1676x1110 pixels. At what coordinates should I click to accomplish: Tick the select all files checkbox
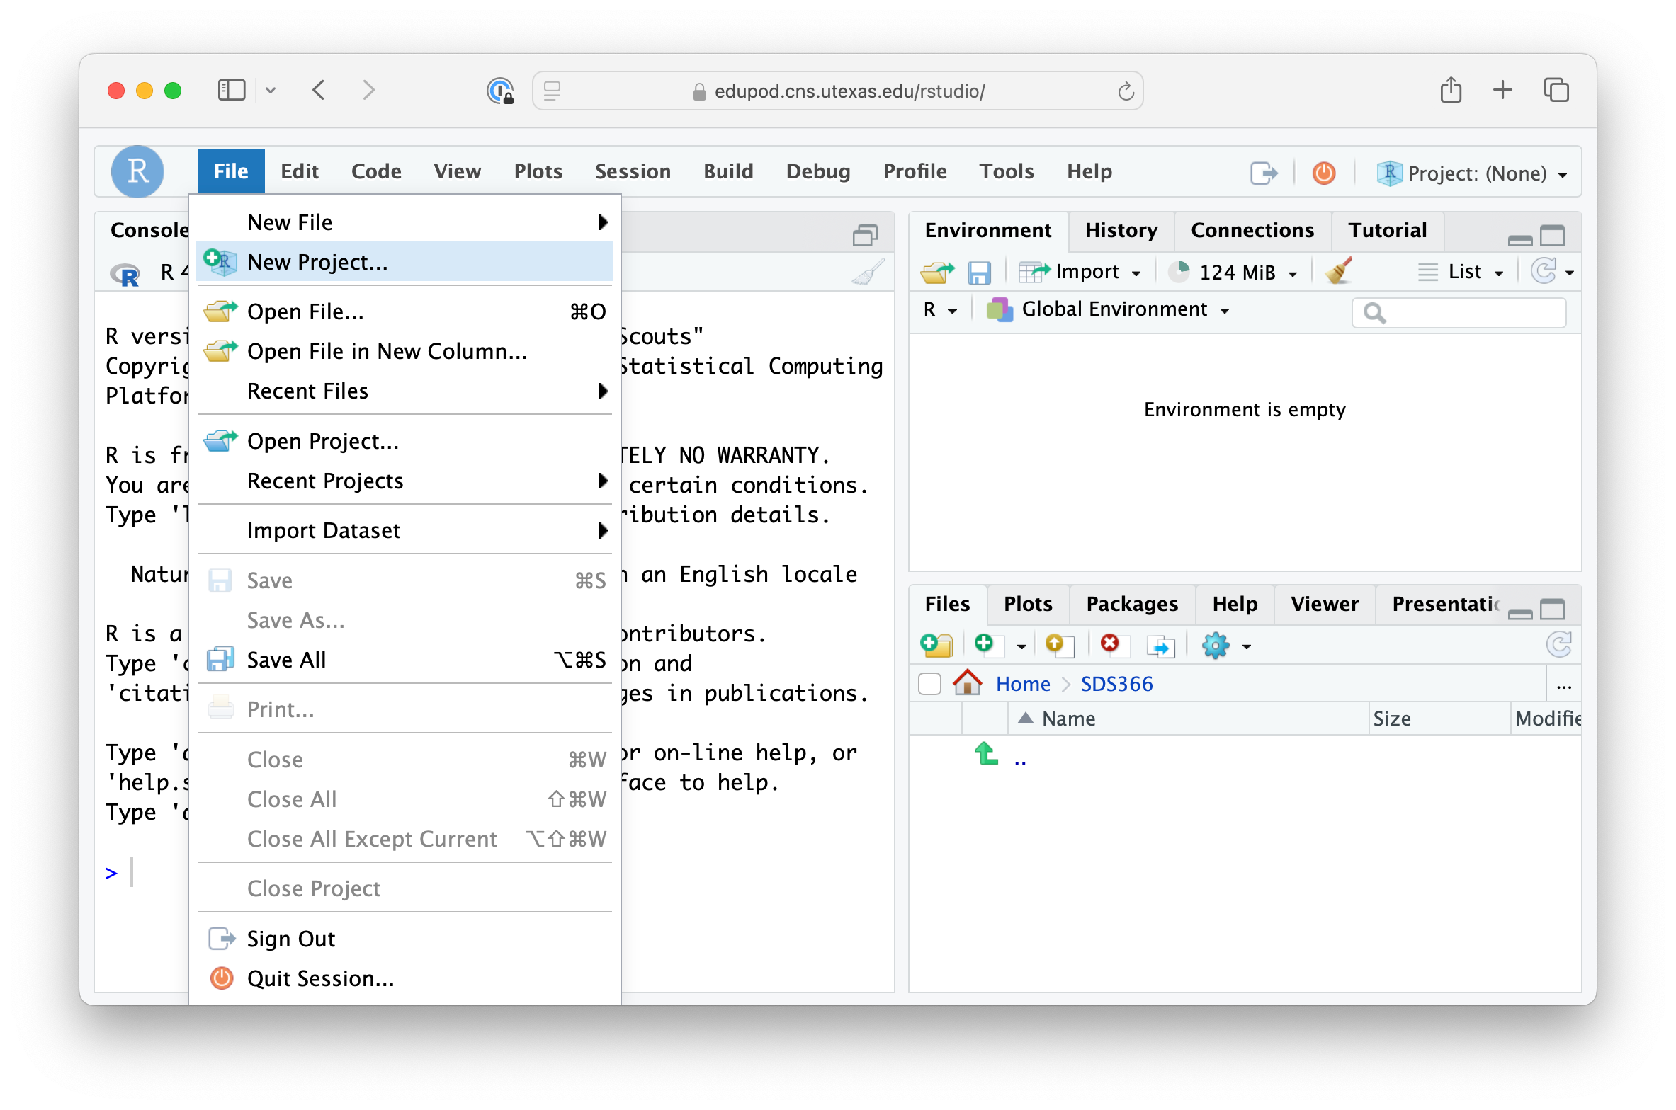tap(929, 684)
